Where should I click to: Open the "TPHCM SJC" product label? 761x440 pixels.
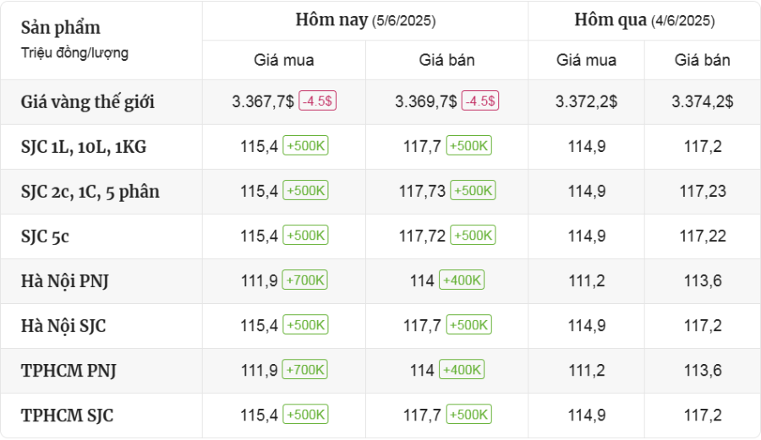(68, 416)
